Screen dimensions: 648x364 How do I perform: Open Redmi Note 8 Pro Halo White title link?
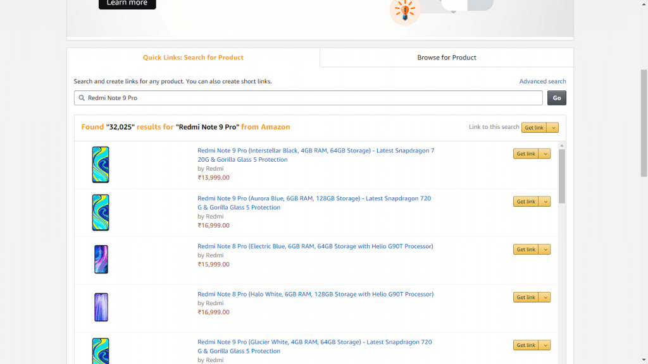tap(315, 294)
